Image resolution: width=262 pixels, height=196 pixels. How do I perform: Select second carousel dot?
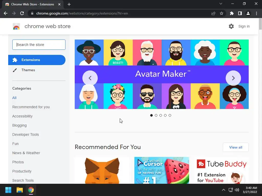(156, 115)
